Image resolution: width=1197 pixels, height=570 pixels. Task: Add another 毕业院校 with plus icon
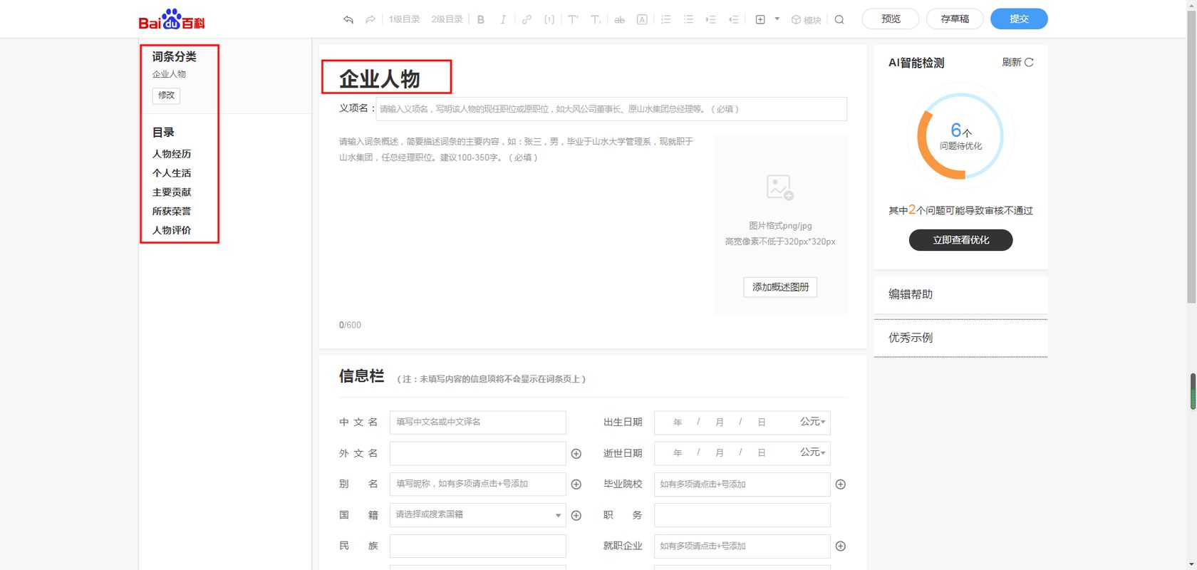pyautogui.click(x=841, y=484)
